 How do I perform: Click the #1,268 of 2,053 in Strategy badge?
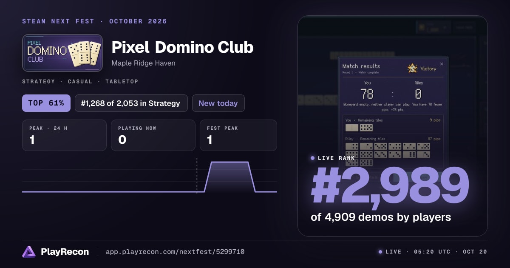131,103
